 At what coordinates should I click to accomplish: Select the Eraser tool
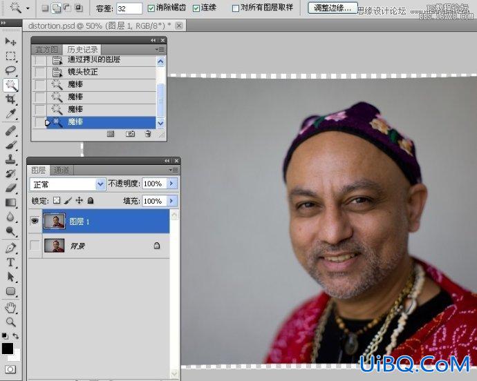[x=10, y=188]
